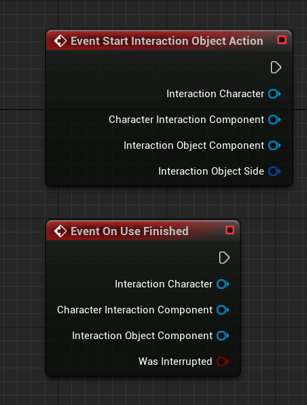Select the Interaction Character pin in Start Interaction node

(x=274, y=94)
